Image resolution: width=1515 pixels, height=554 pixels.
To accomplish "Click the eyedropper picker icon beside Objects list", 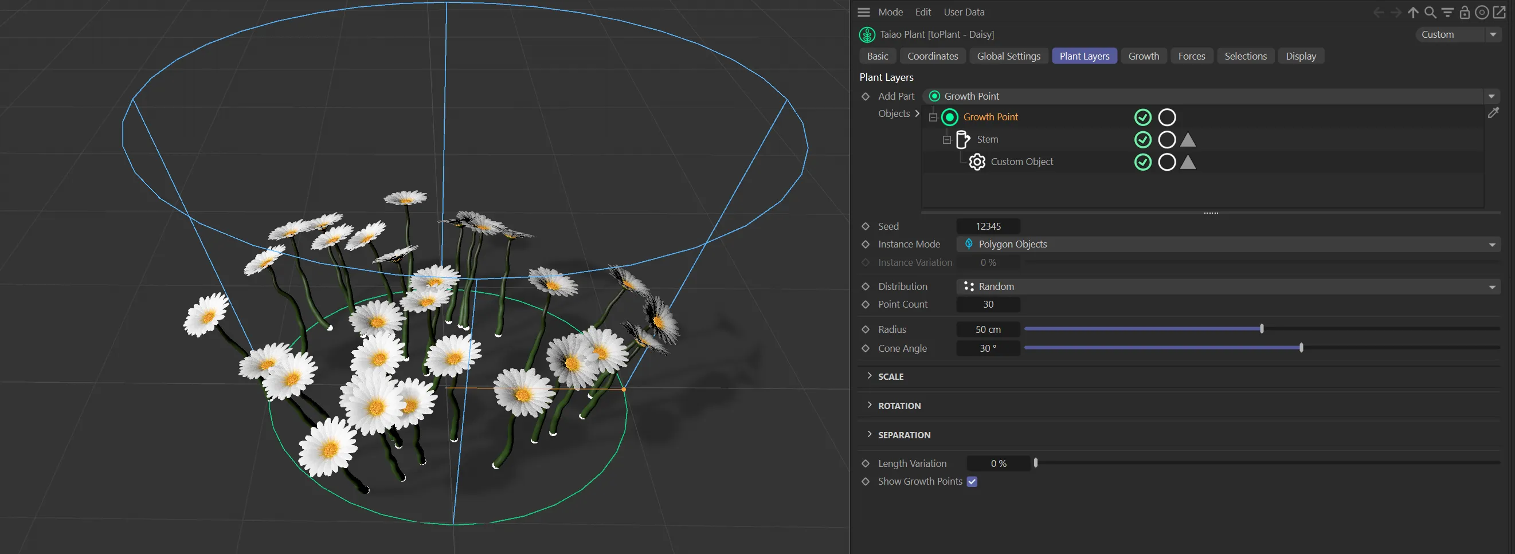I will (x=1493, y=113).
